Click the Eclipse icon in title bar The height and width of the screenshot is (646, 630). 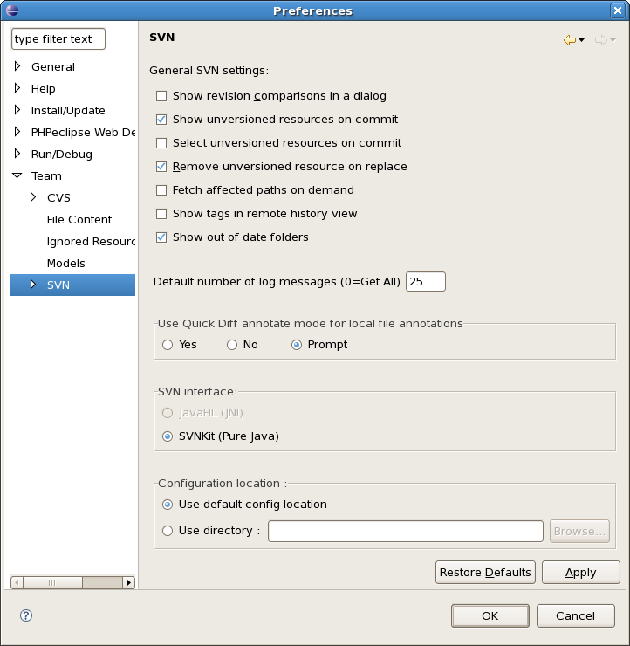point(12,10)
